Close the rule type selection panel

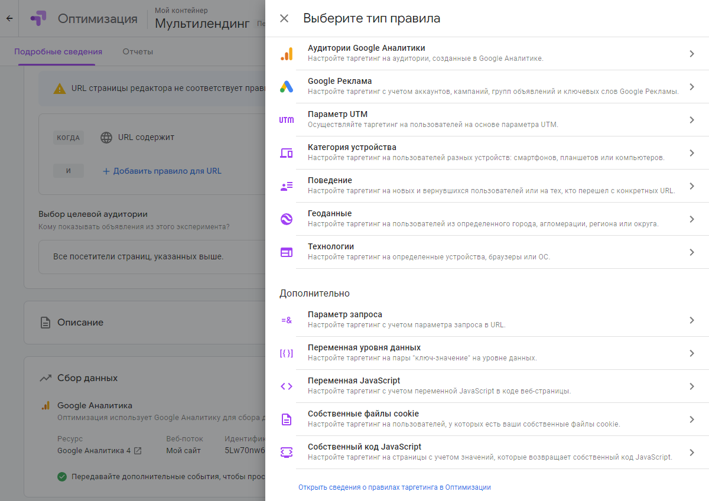tap(284, 18)
